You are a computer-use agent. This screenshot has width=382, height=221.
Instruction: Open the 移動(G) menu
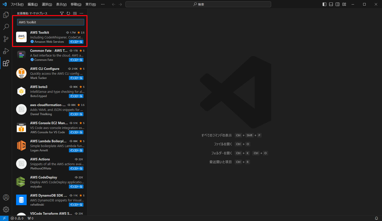point(76,4)
